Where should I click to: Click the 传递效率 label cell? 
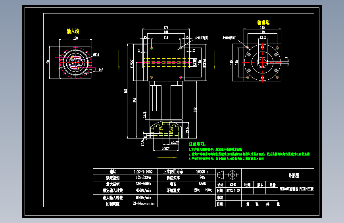tap(173, 177)
